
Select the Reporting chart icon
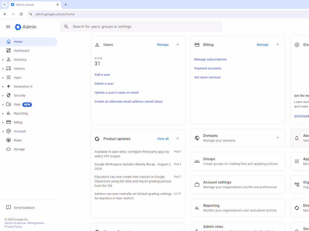pos(197,208)
